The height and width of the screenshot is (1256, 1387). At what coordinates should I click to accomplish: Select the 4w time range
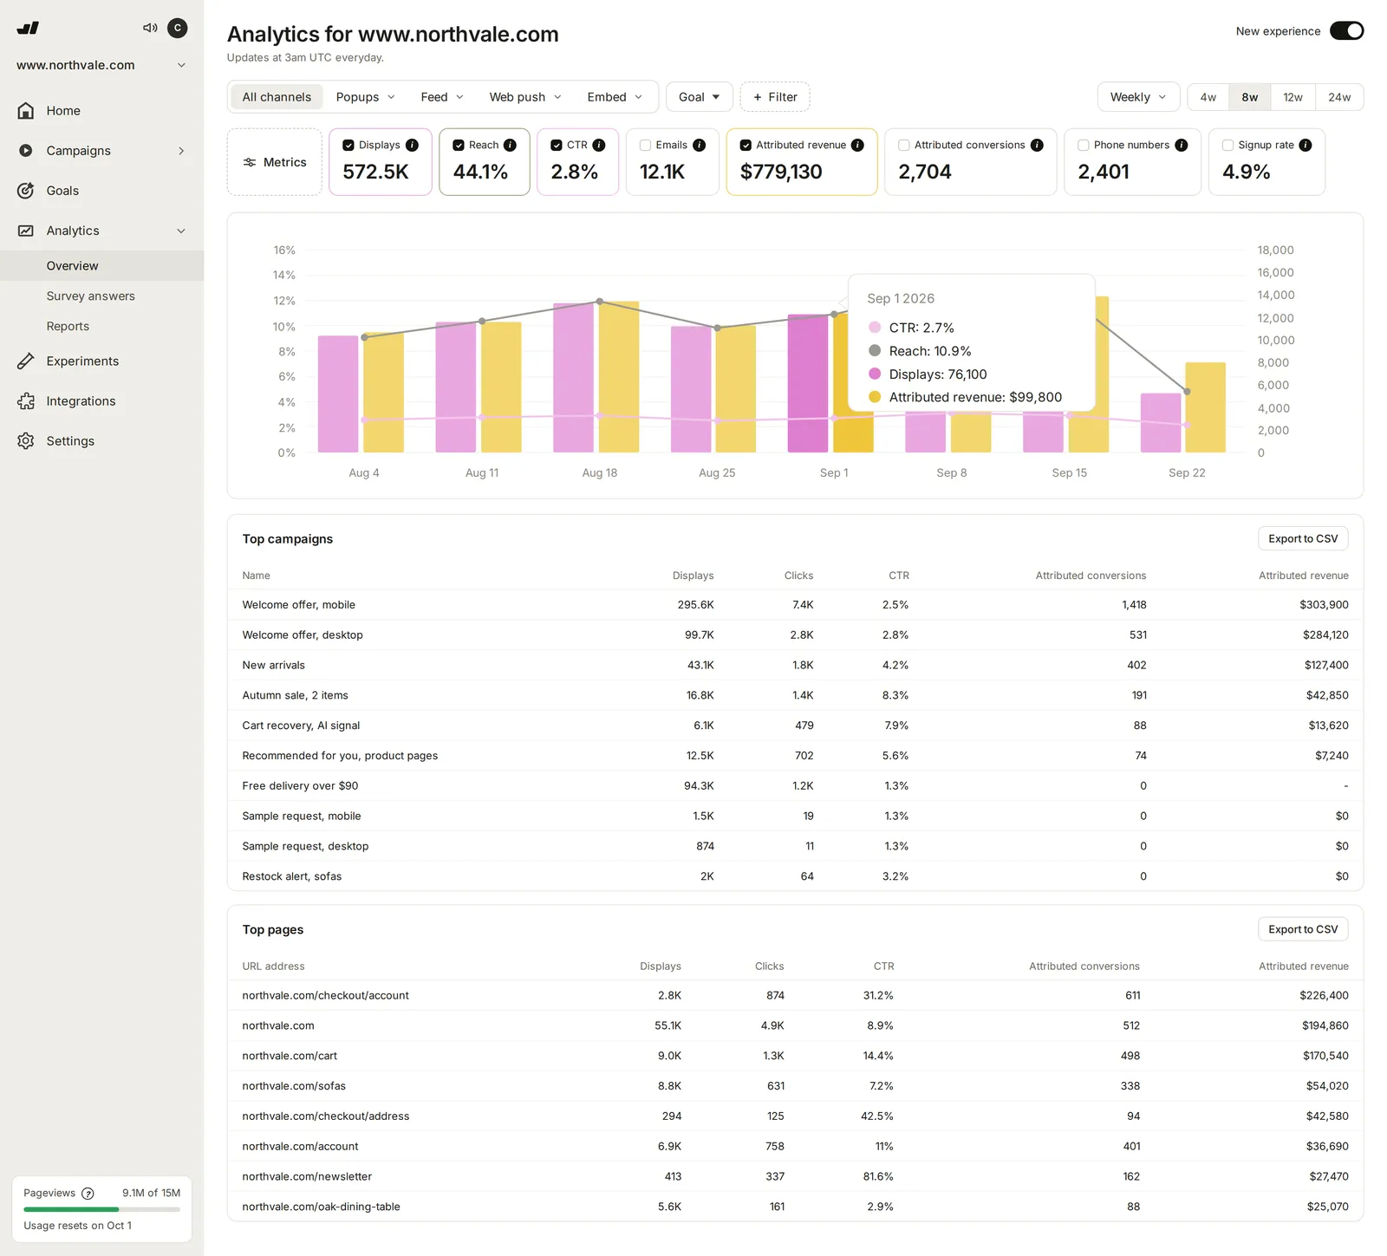(x=1208, y=97)
